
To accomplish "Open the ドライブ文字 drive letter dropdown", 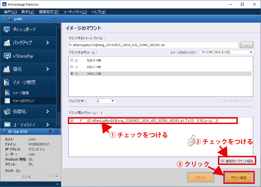I will (x=105, y=101).
